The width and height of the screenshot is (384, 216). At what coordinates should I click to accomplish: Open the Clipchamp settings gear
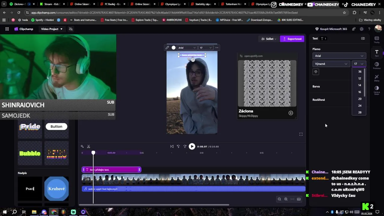[x=361, y=29]
